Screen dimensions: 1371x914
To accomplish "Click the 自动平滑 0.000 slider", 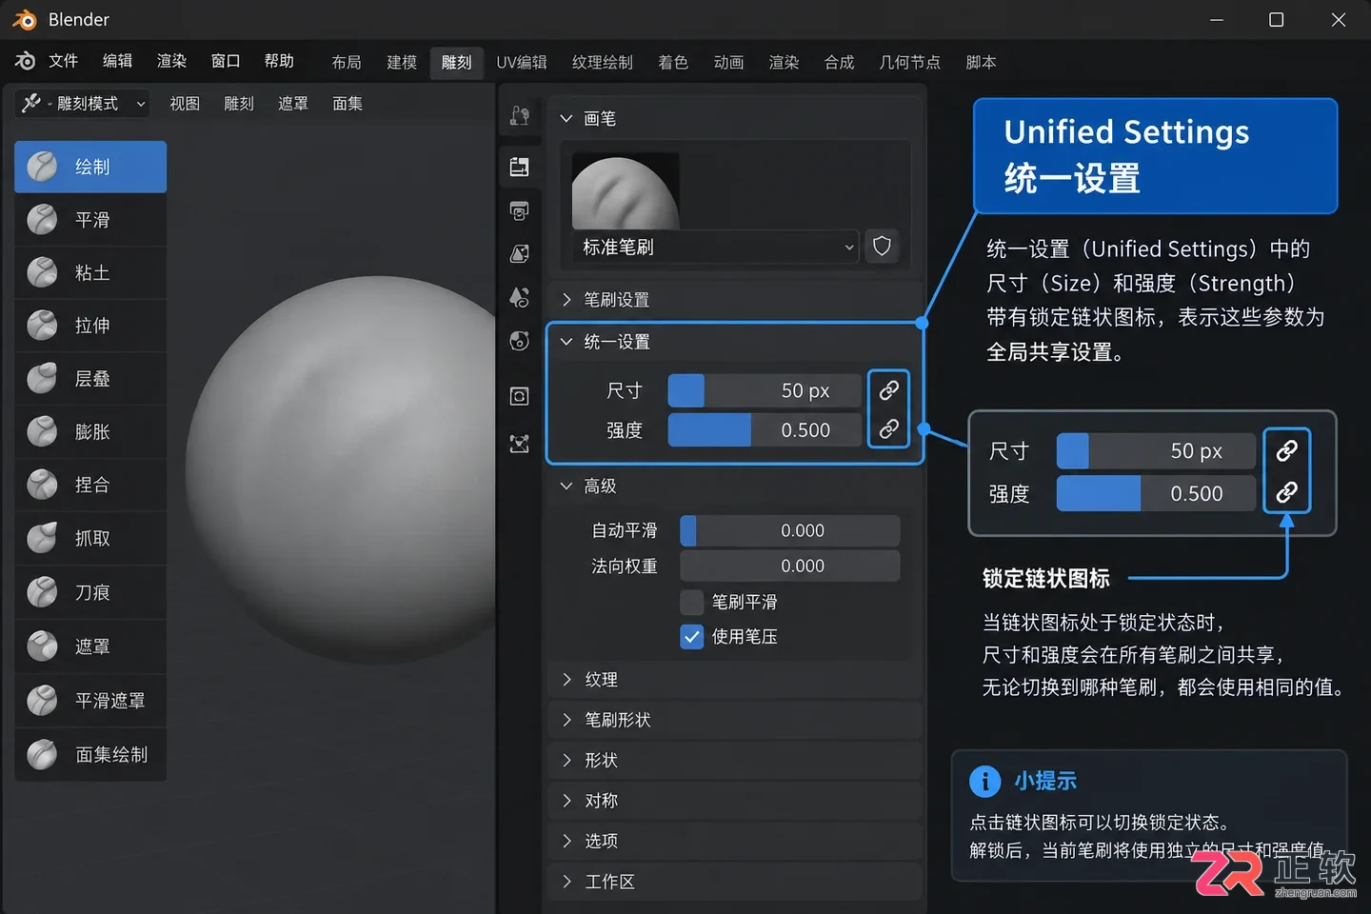I will pos(790,530).
